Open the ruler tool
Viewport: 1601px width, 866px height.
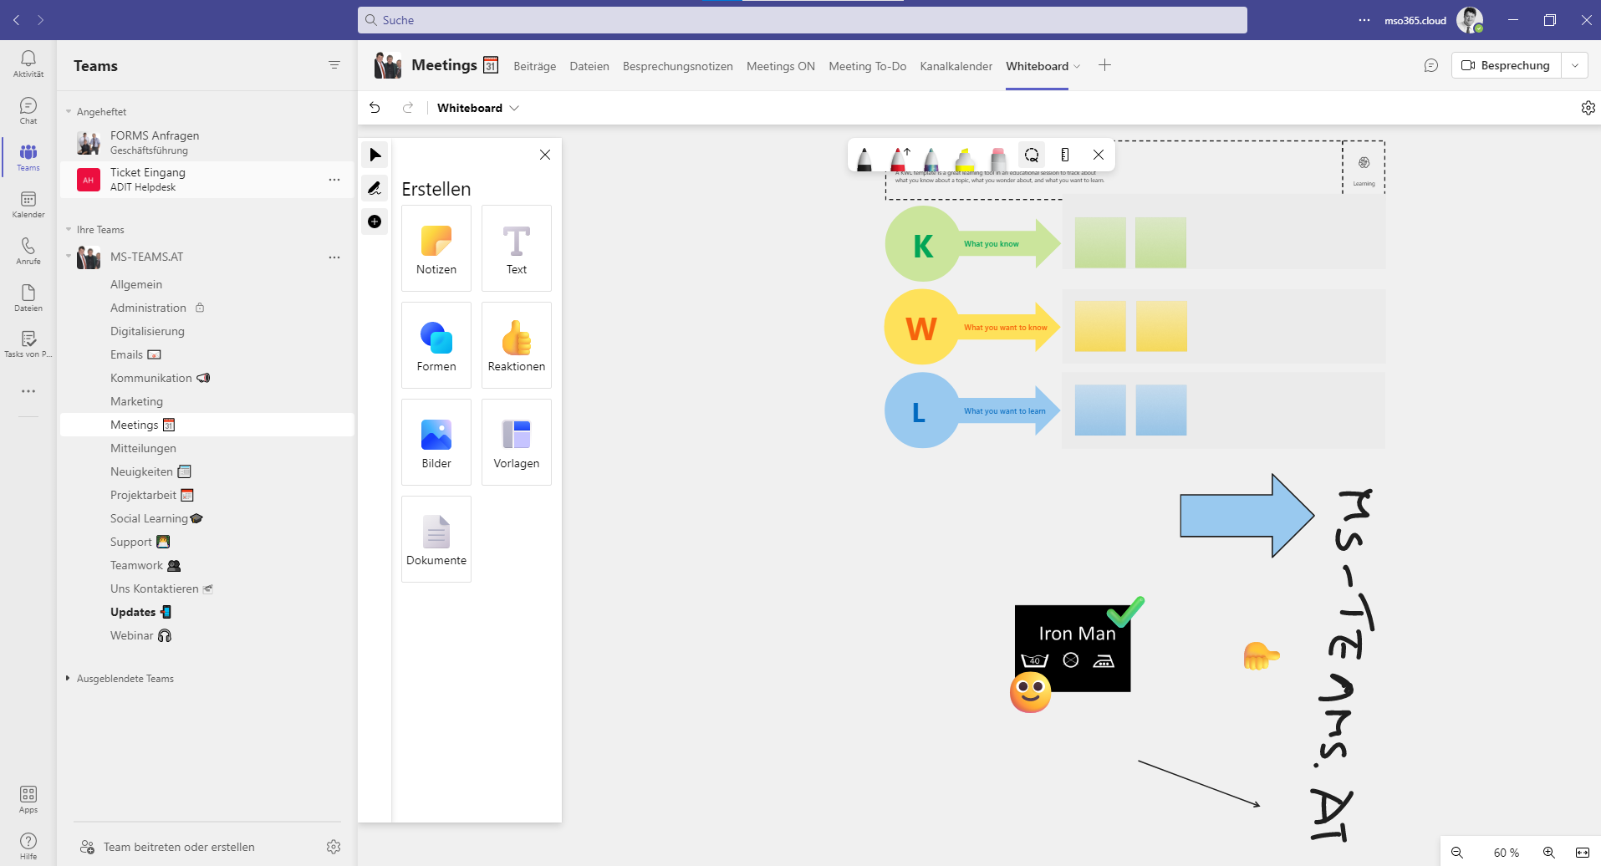(x=1066, y=155)
